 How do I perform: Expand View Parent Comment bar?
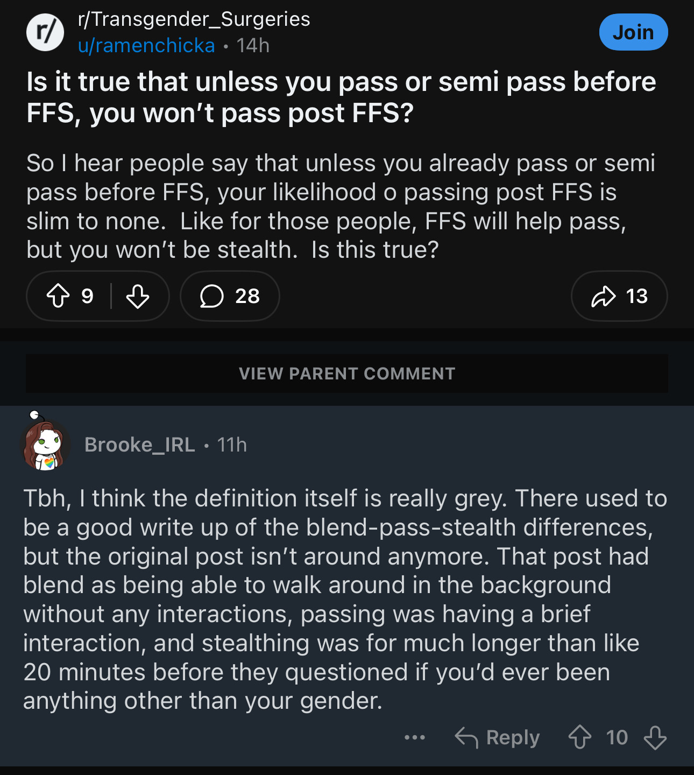[347, 374]
